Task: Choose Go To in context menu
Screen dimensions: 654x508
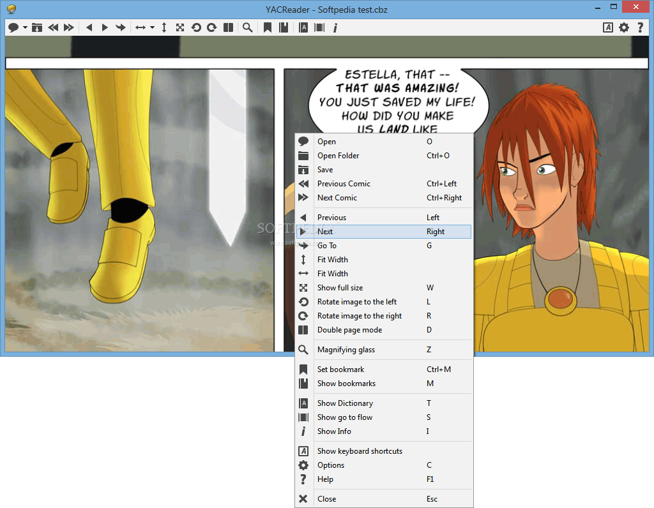Action: tap(384, 246)
